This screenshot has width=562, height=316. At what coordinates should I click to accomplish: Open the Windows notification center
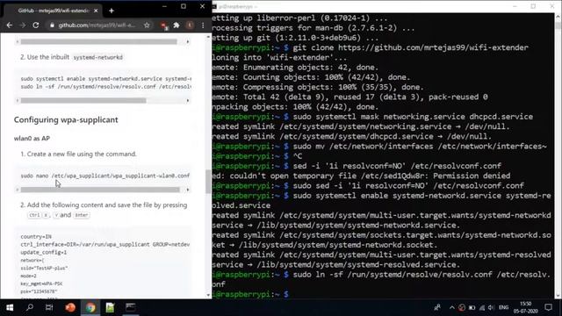(x=548, y=307)
